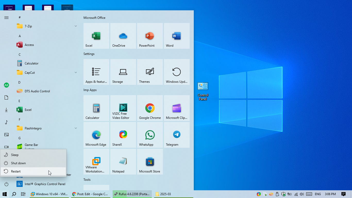The width and height of the screenshot is (352, 198).
Task: Open the VMware Workstation tile
Action: (96, 162)
